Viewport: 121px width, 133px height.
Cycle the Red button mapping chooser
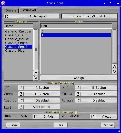tap(39, 87)
